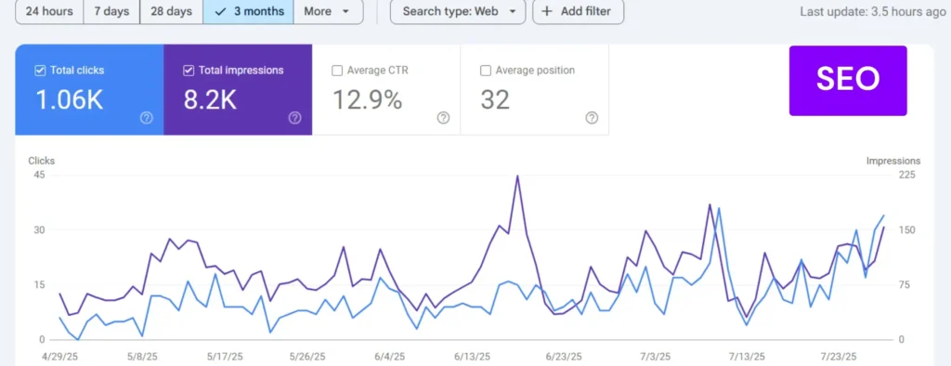Select the 3 months date range
Image resolution: width=951 pixels, height=366 pixels.
pos(249,11)
